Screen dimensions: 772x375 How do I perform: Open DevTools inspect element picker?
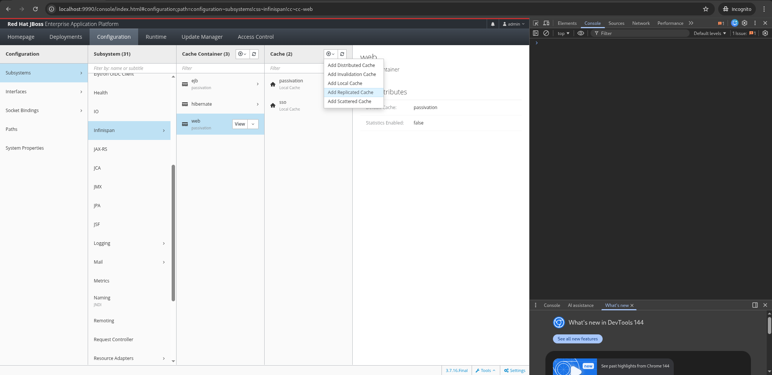point(536,23)
